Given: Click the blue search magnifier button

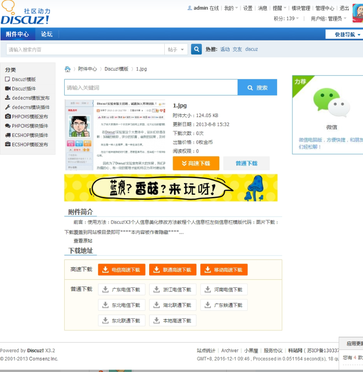Looking at the screenshot, I should pos(196,49).
